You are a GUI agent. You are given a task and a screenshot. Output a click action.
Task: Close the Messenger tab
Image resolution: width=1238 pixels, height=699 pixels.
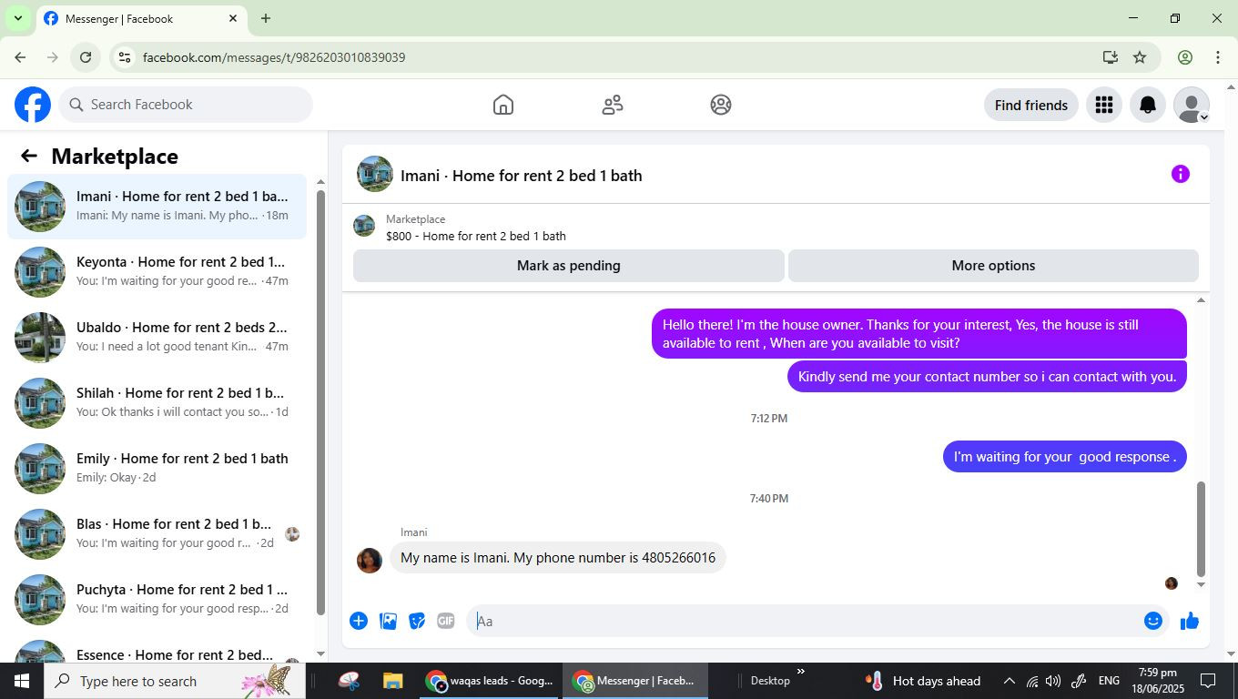[233, 18]
